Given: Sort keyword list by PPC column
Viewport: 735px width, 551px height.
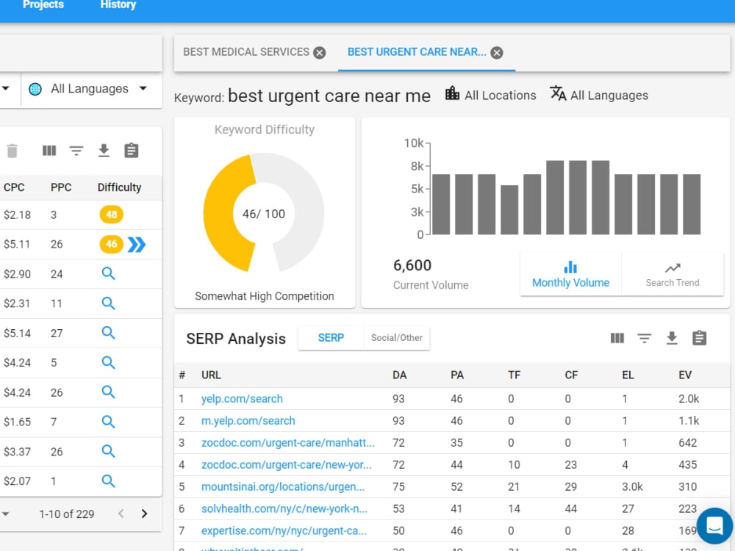Looking at the screenshot, I should (x=61, y=187).
